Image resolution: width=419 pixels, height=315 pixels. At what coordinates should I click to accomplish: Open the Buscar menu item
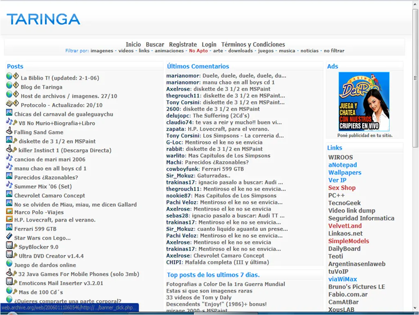point(155,44)
